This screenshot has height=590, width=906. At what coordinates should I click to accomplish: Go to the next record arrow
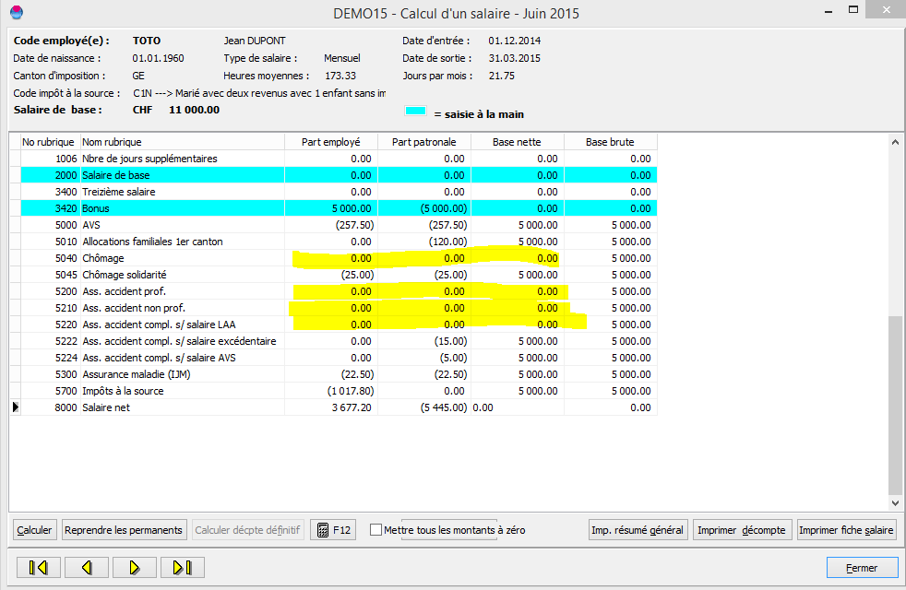(135, 568)
